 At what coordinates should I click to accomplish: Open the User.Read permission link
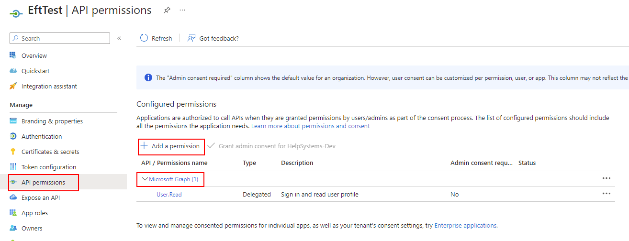(x=169, y=195)
